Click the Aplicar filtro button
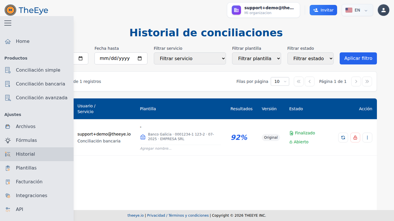The image size is (394, 221). 358,58
